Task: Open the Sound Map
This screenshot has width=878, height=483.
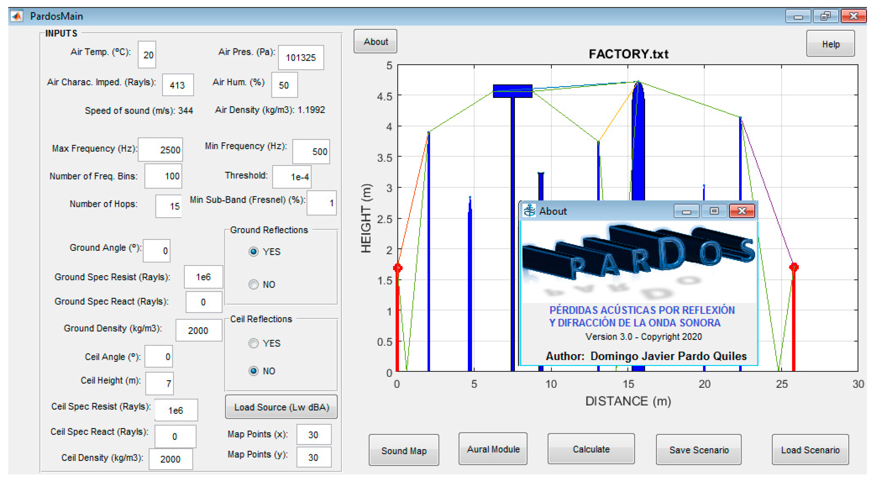Action: (x=404, y=451)
